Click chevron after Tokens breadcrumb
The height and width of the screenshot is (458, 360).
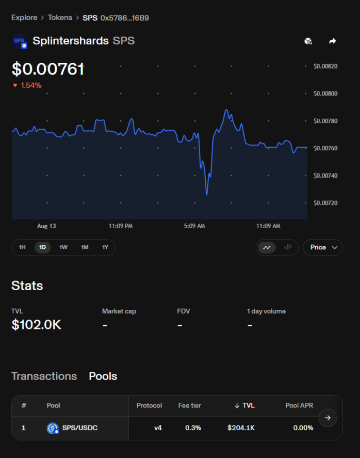(x=77, y=18)
